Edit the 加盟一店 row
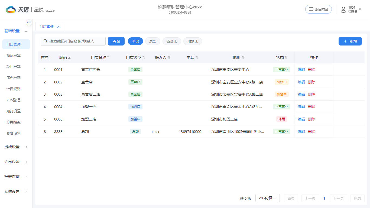This screenshot has width=370, height=208. pos(301,107)
